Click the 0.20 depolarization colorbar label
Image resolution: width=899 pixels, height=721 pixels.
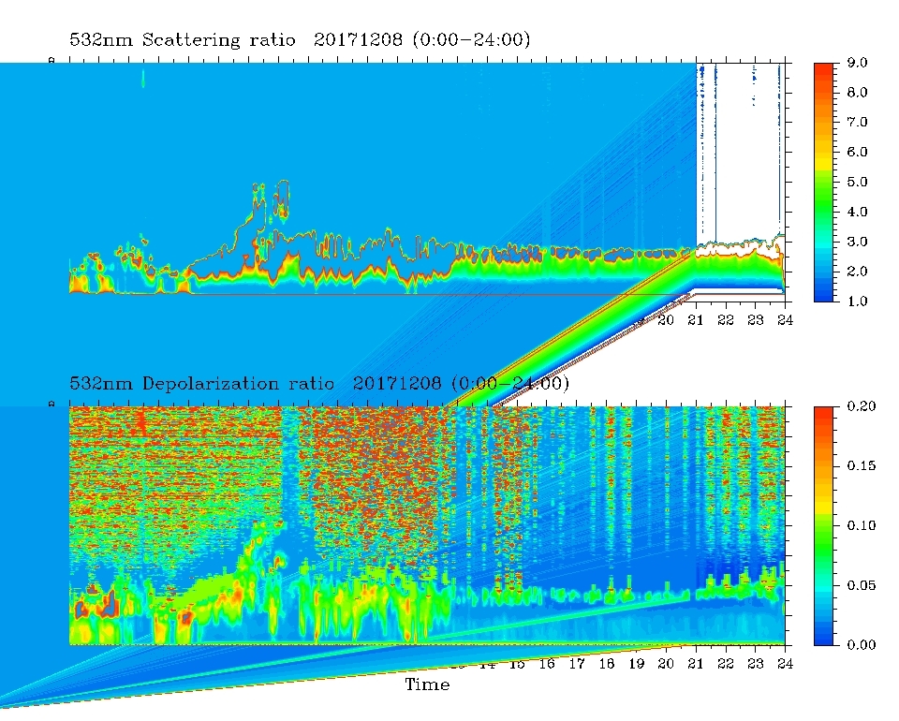click(x=862, y=405)
